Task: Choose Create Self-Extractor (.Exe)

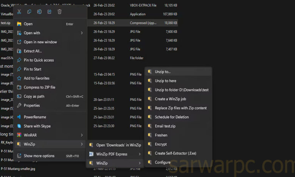Action: click(179, 153)
